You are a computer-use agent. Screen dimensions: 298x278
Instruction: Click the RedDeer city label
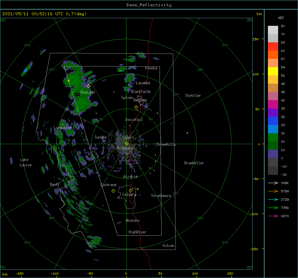pos(140,100)
